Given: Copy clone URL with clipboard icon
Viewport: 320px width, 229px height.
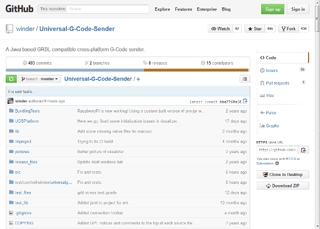Looking at the screenshot, I should pyautogui.click(x=303, y=150).
